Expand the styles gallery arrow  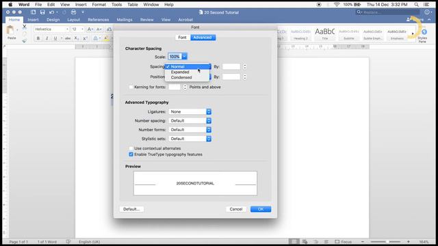tap(413, 33)
